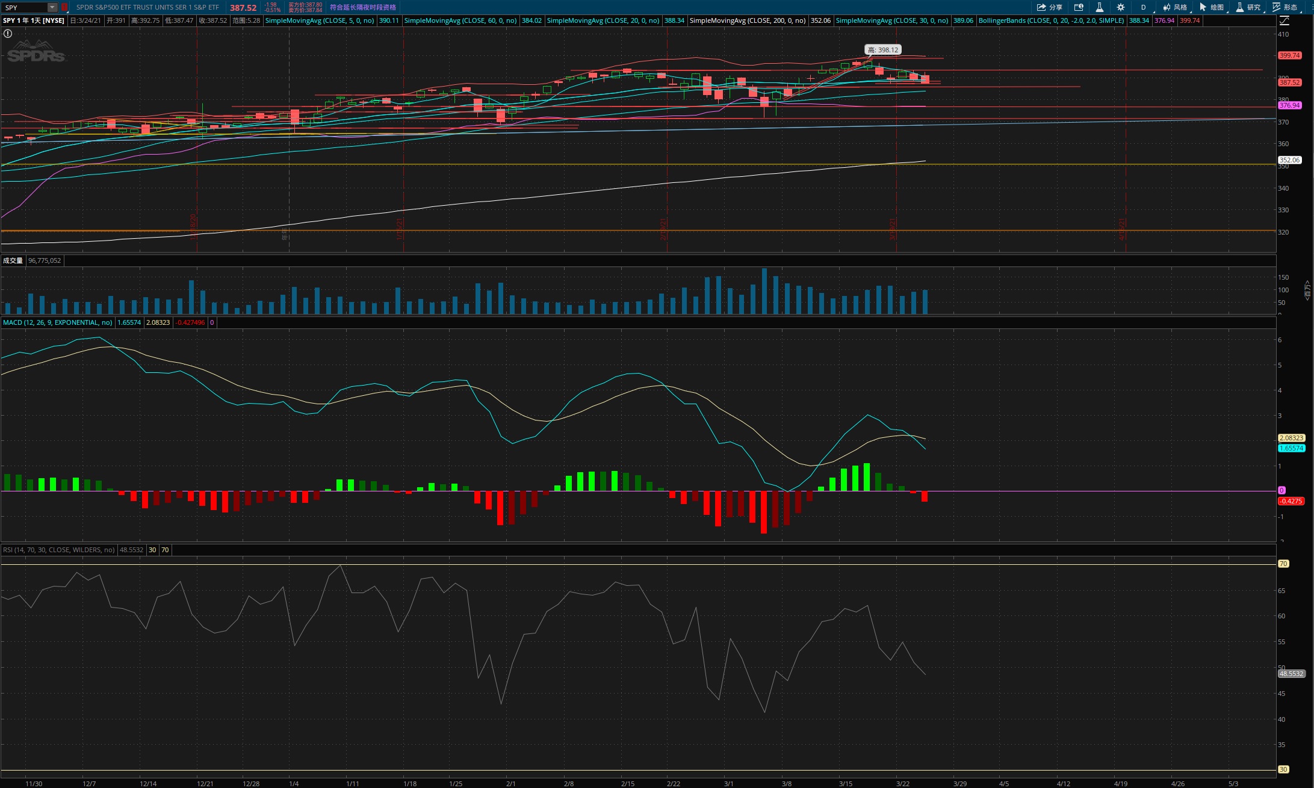This screenshot has width=1314, height=788.
Task: Click the SPDR S&P500 ETF TRUST description text
Action: click(147, 7)
